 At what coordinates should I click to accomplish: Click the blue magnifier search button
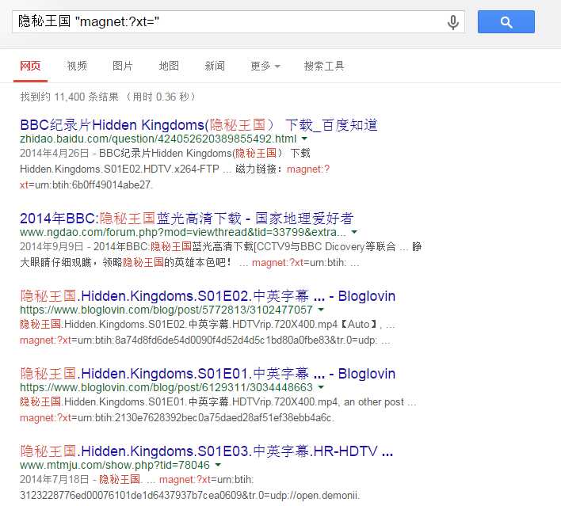point(506,22)
